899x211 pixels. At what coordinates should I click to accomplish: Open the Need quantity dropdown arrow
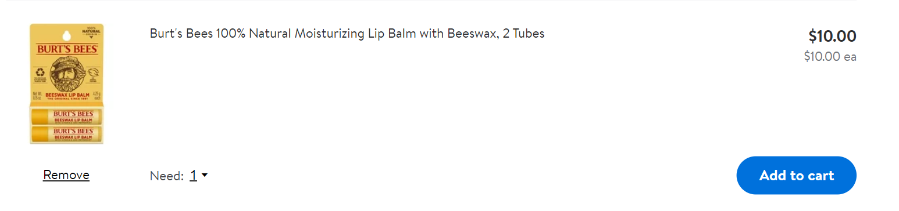pyautogui.click(x=205, y=175)
